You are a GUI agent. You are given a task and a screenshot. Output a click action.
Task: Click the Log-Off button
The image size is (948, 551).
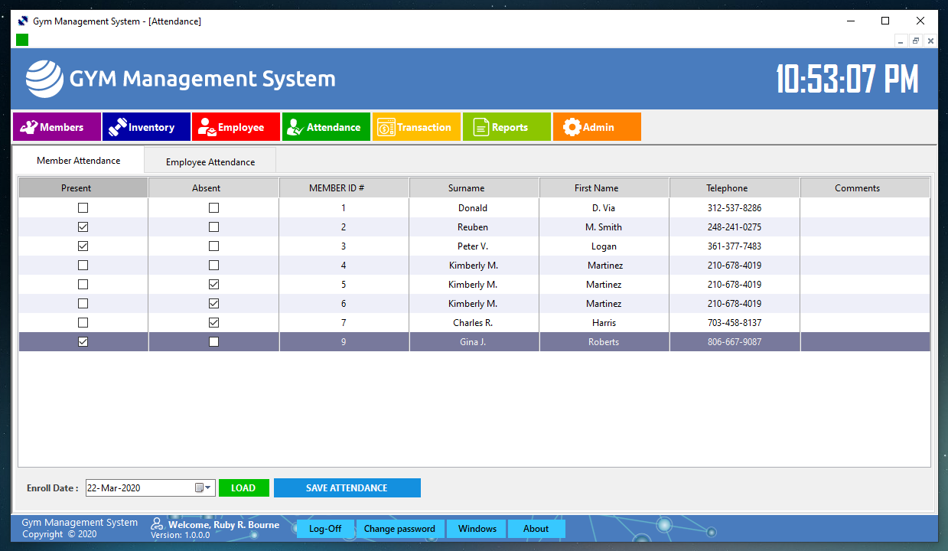[325, 529]
